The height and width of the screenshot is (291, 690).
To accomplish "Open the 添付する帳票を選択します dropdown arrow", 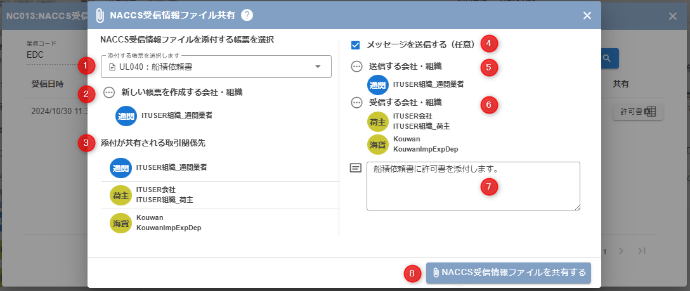I will click(318, 67).
